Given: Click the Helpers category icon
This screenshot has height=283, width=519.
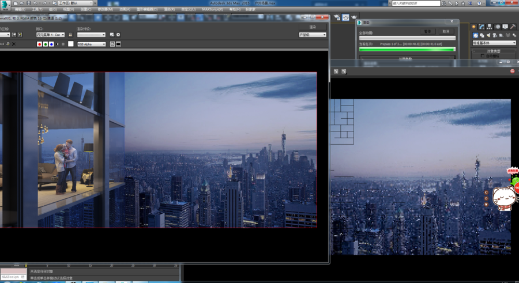Looking at the screenshot, I should tap(501, 35).
